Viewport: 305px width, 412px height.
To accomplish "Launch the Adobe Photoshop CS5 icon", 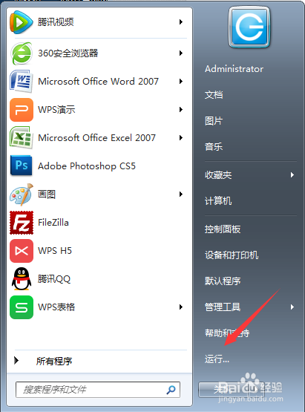I will tap(22, 166).
